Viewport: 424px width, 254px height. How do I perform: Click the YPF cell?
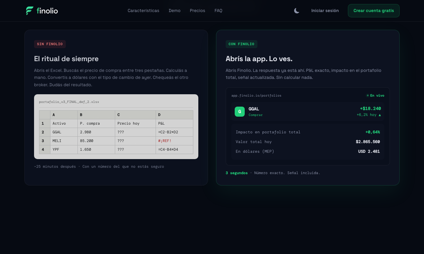(x=64, y=150)
